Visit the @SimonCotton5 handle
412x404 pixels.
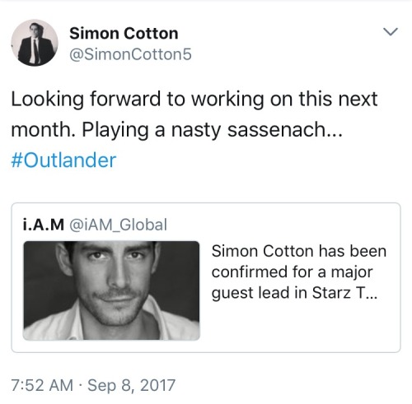click(x=130, y=54)
